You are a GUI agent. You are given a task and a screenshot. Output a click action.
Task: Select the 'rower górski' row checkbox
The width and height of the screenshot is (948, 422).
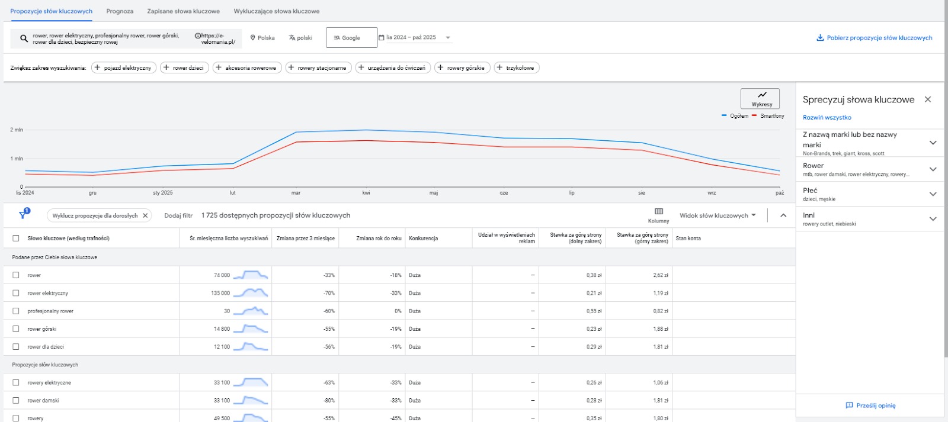coord(16,328)
